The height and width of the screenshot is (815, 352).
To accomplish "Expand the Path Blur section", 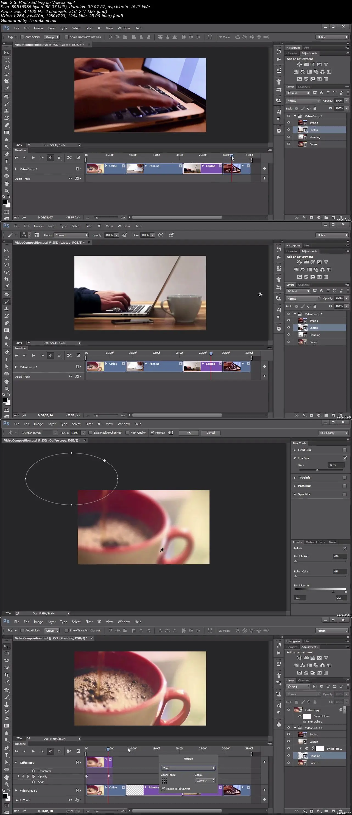I will point(294,486).
